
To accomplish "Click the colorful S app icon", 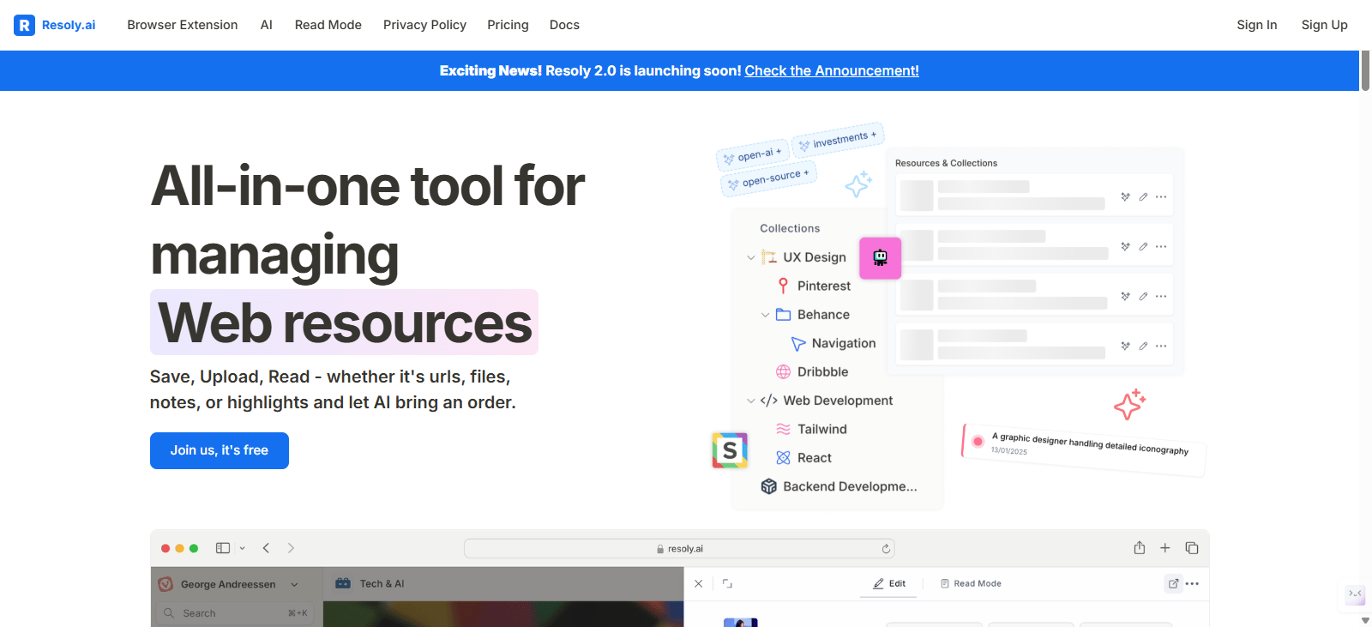I will [730, 450].
